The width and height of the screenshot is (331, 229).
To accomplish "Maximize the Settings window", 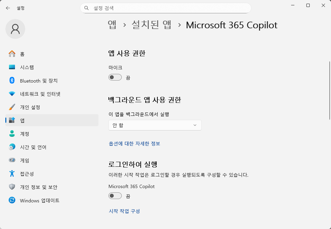I will [x=308, y=5].
